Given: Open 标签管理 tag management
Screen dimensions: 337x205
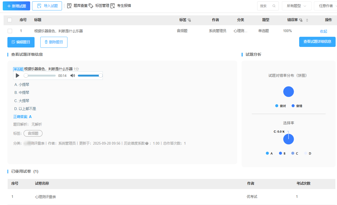Looking at the screenshot, I should (x=99, y=6).
